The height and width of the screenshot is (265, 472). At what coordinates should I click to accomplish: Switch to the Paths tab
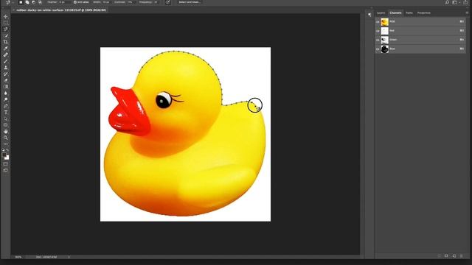click(409, 13)
